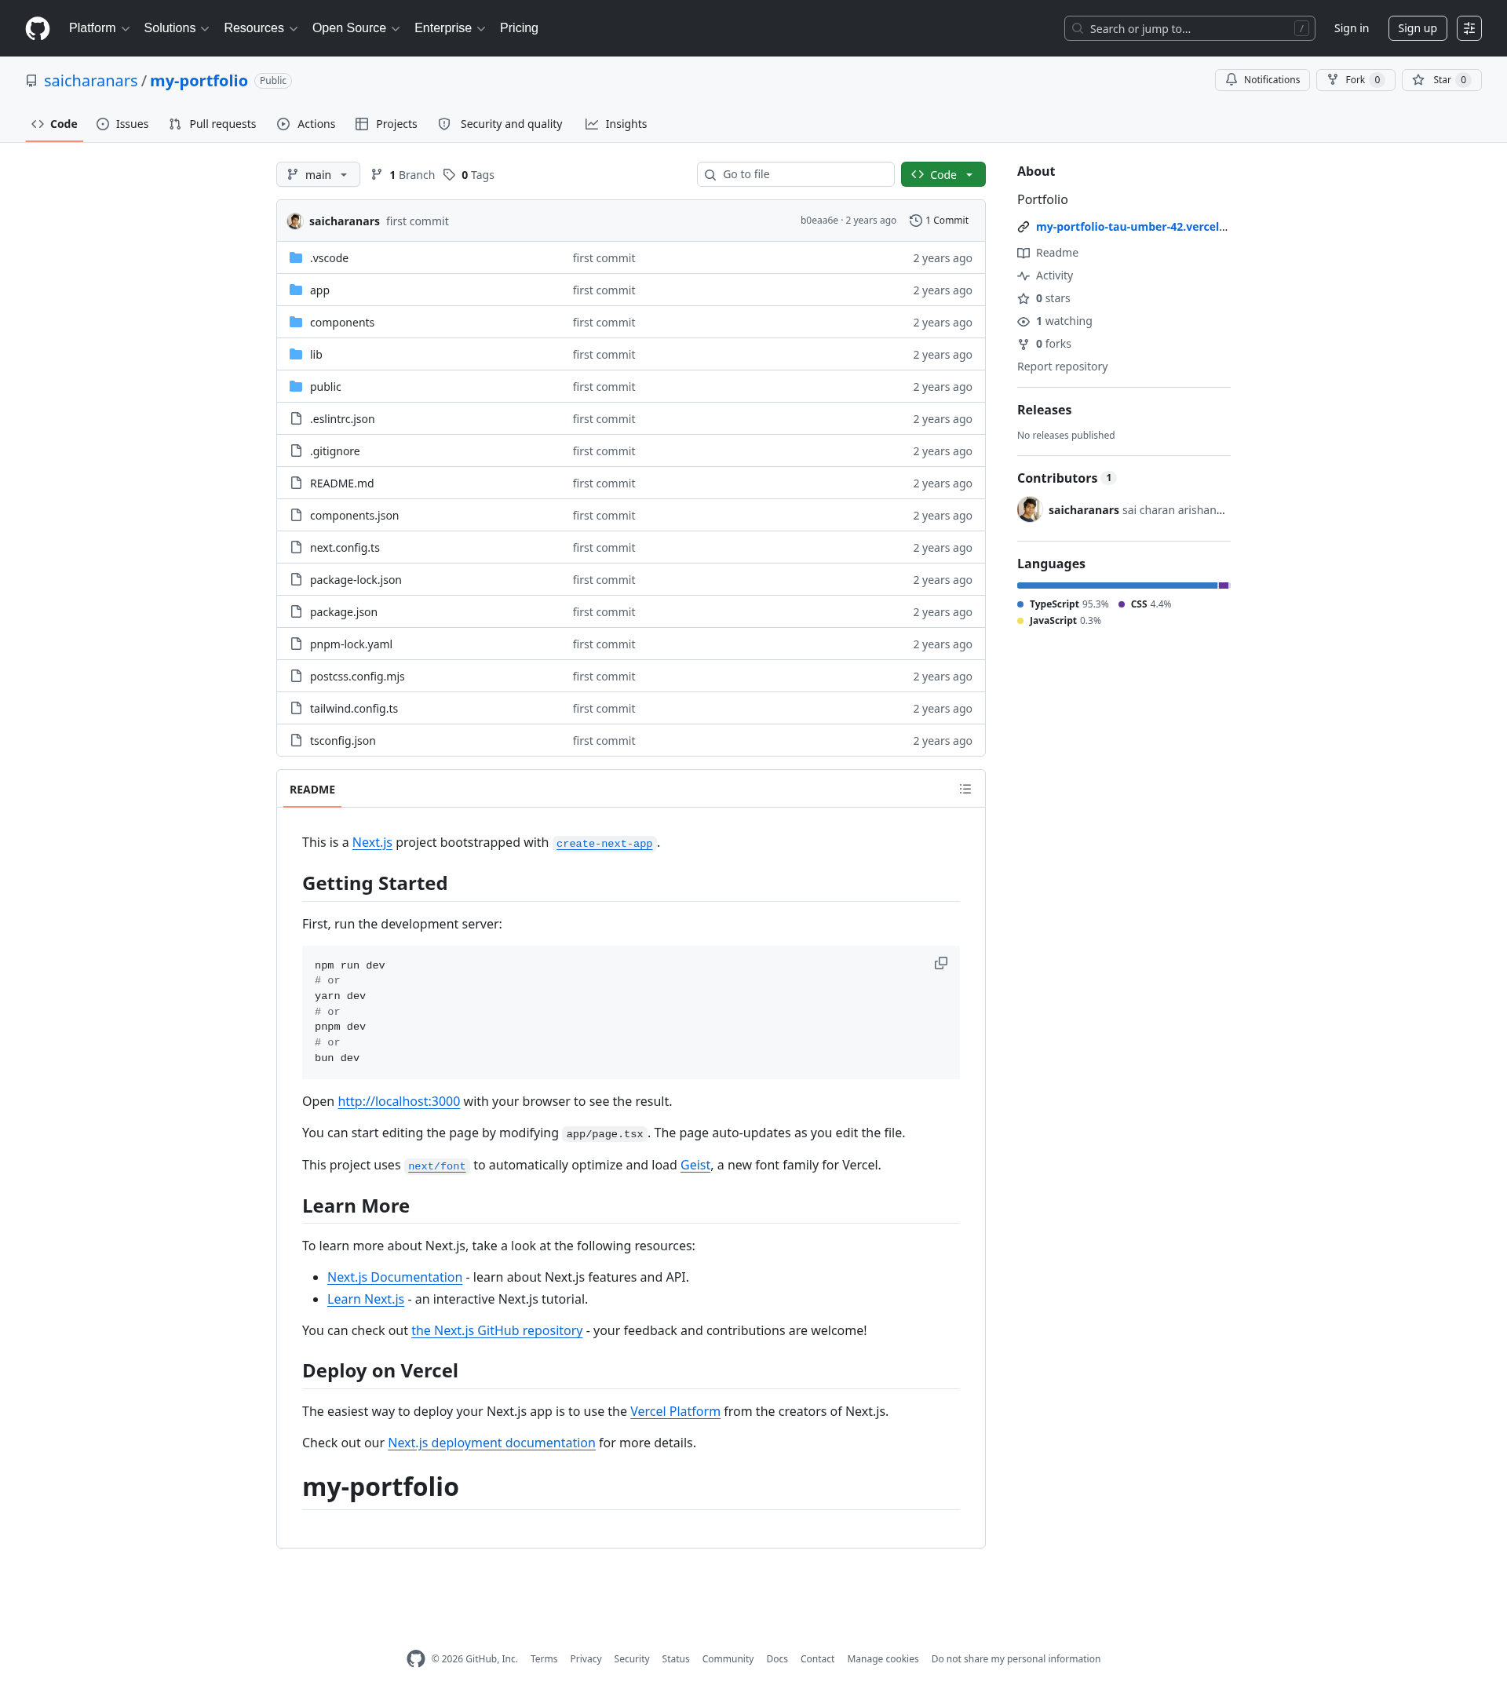Expand the Solutions menu
The width and height of the screenshot is (1507, 1700).
177,28
